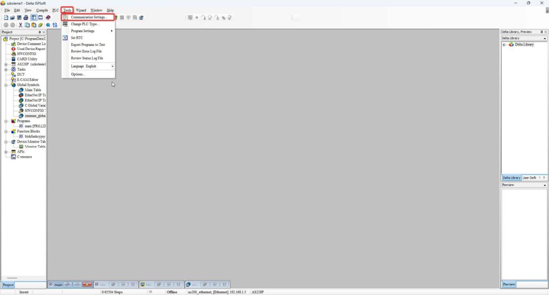
Task: Click the Save toolbar icon
Action: coord(19,18)
